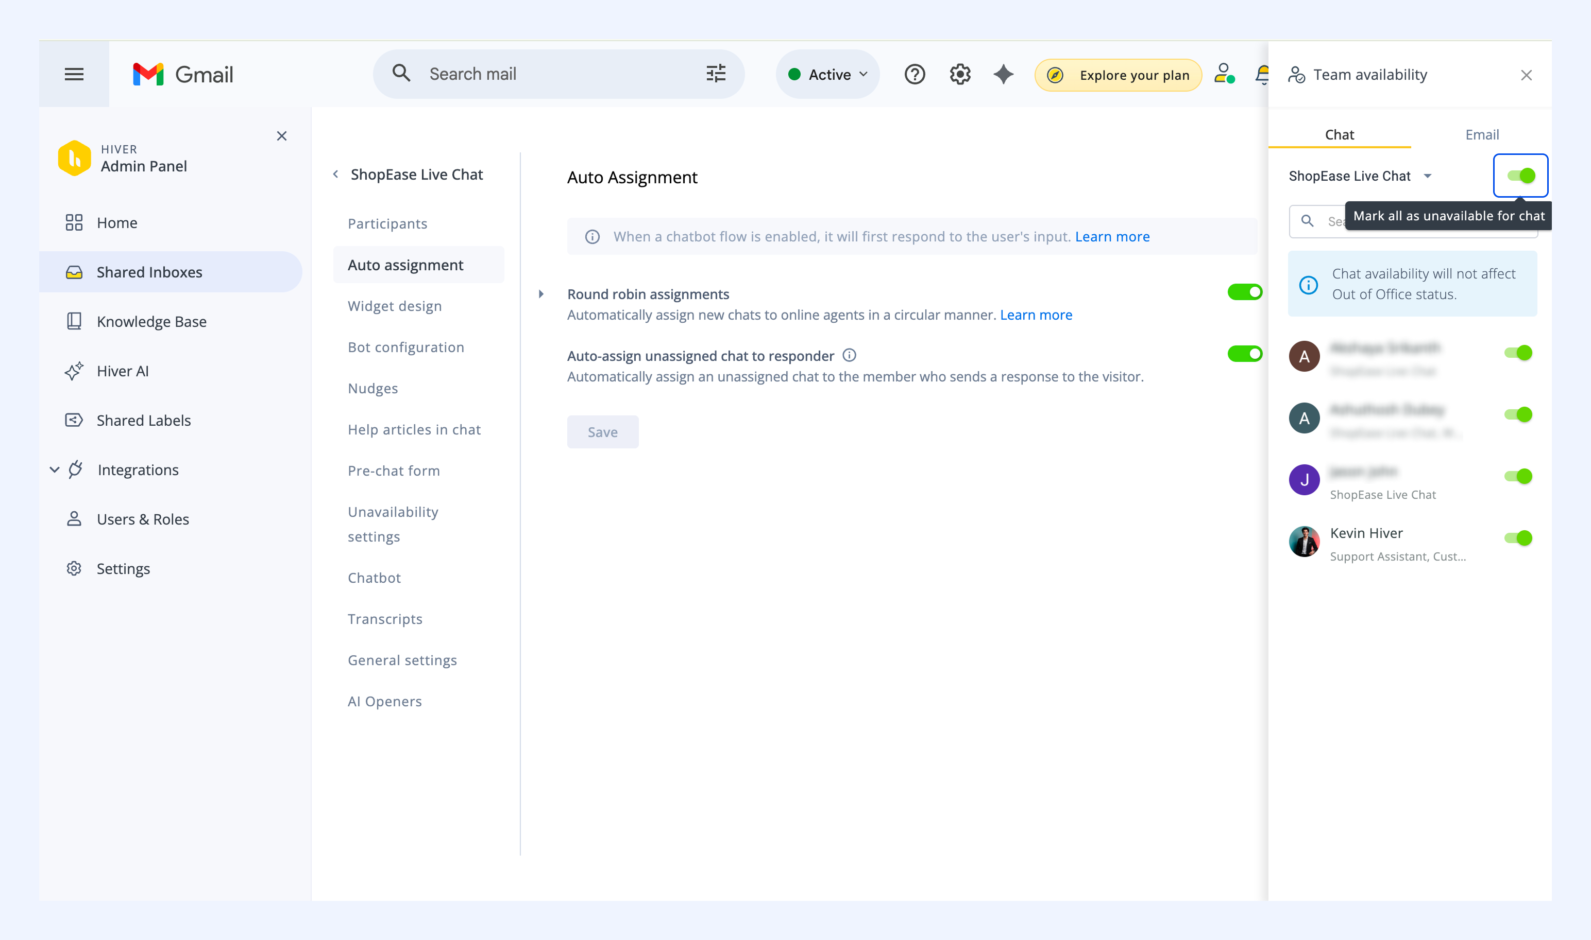Toggle Round robin assignments switch

(1244, 292)
